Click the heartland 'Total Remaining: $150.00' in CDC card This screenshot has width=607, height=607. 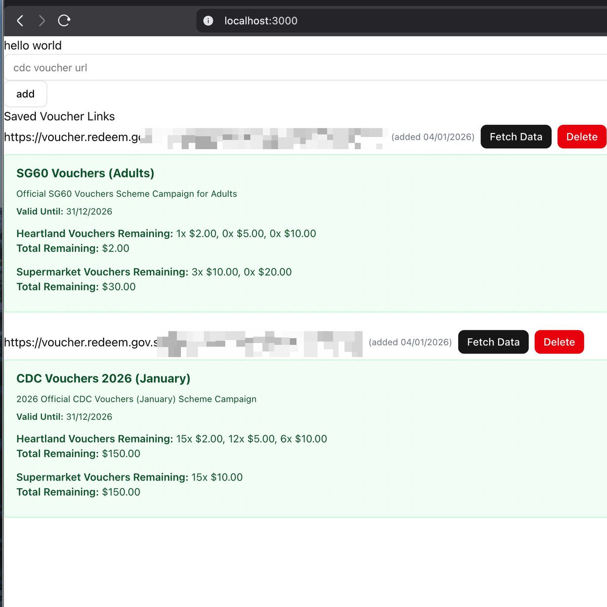[x=78, y=454]
